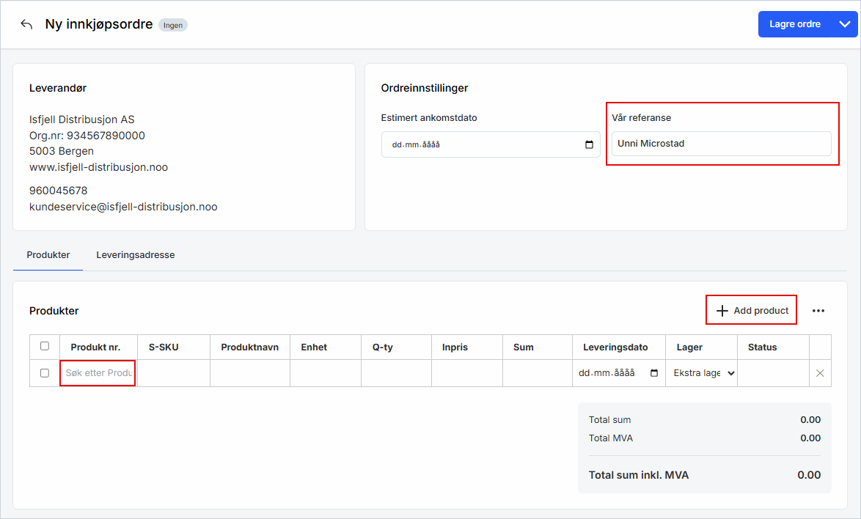Open calendar picker in Leveringsdato row

[654, 373]
